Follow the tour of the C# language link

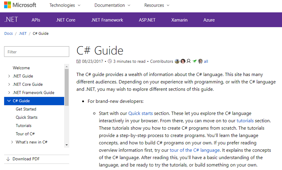[195, 150]
